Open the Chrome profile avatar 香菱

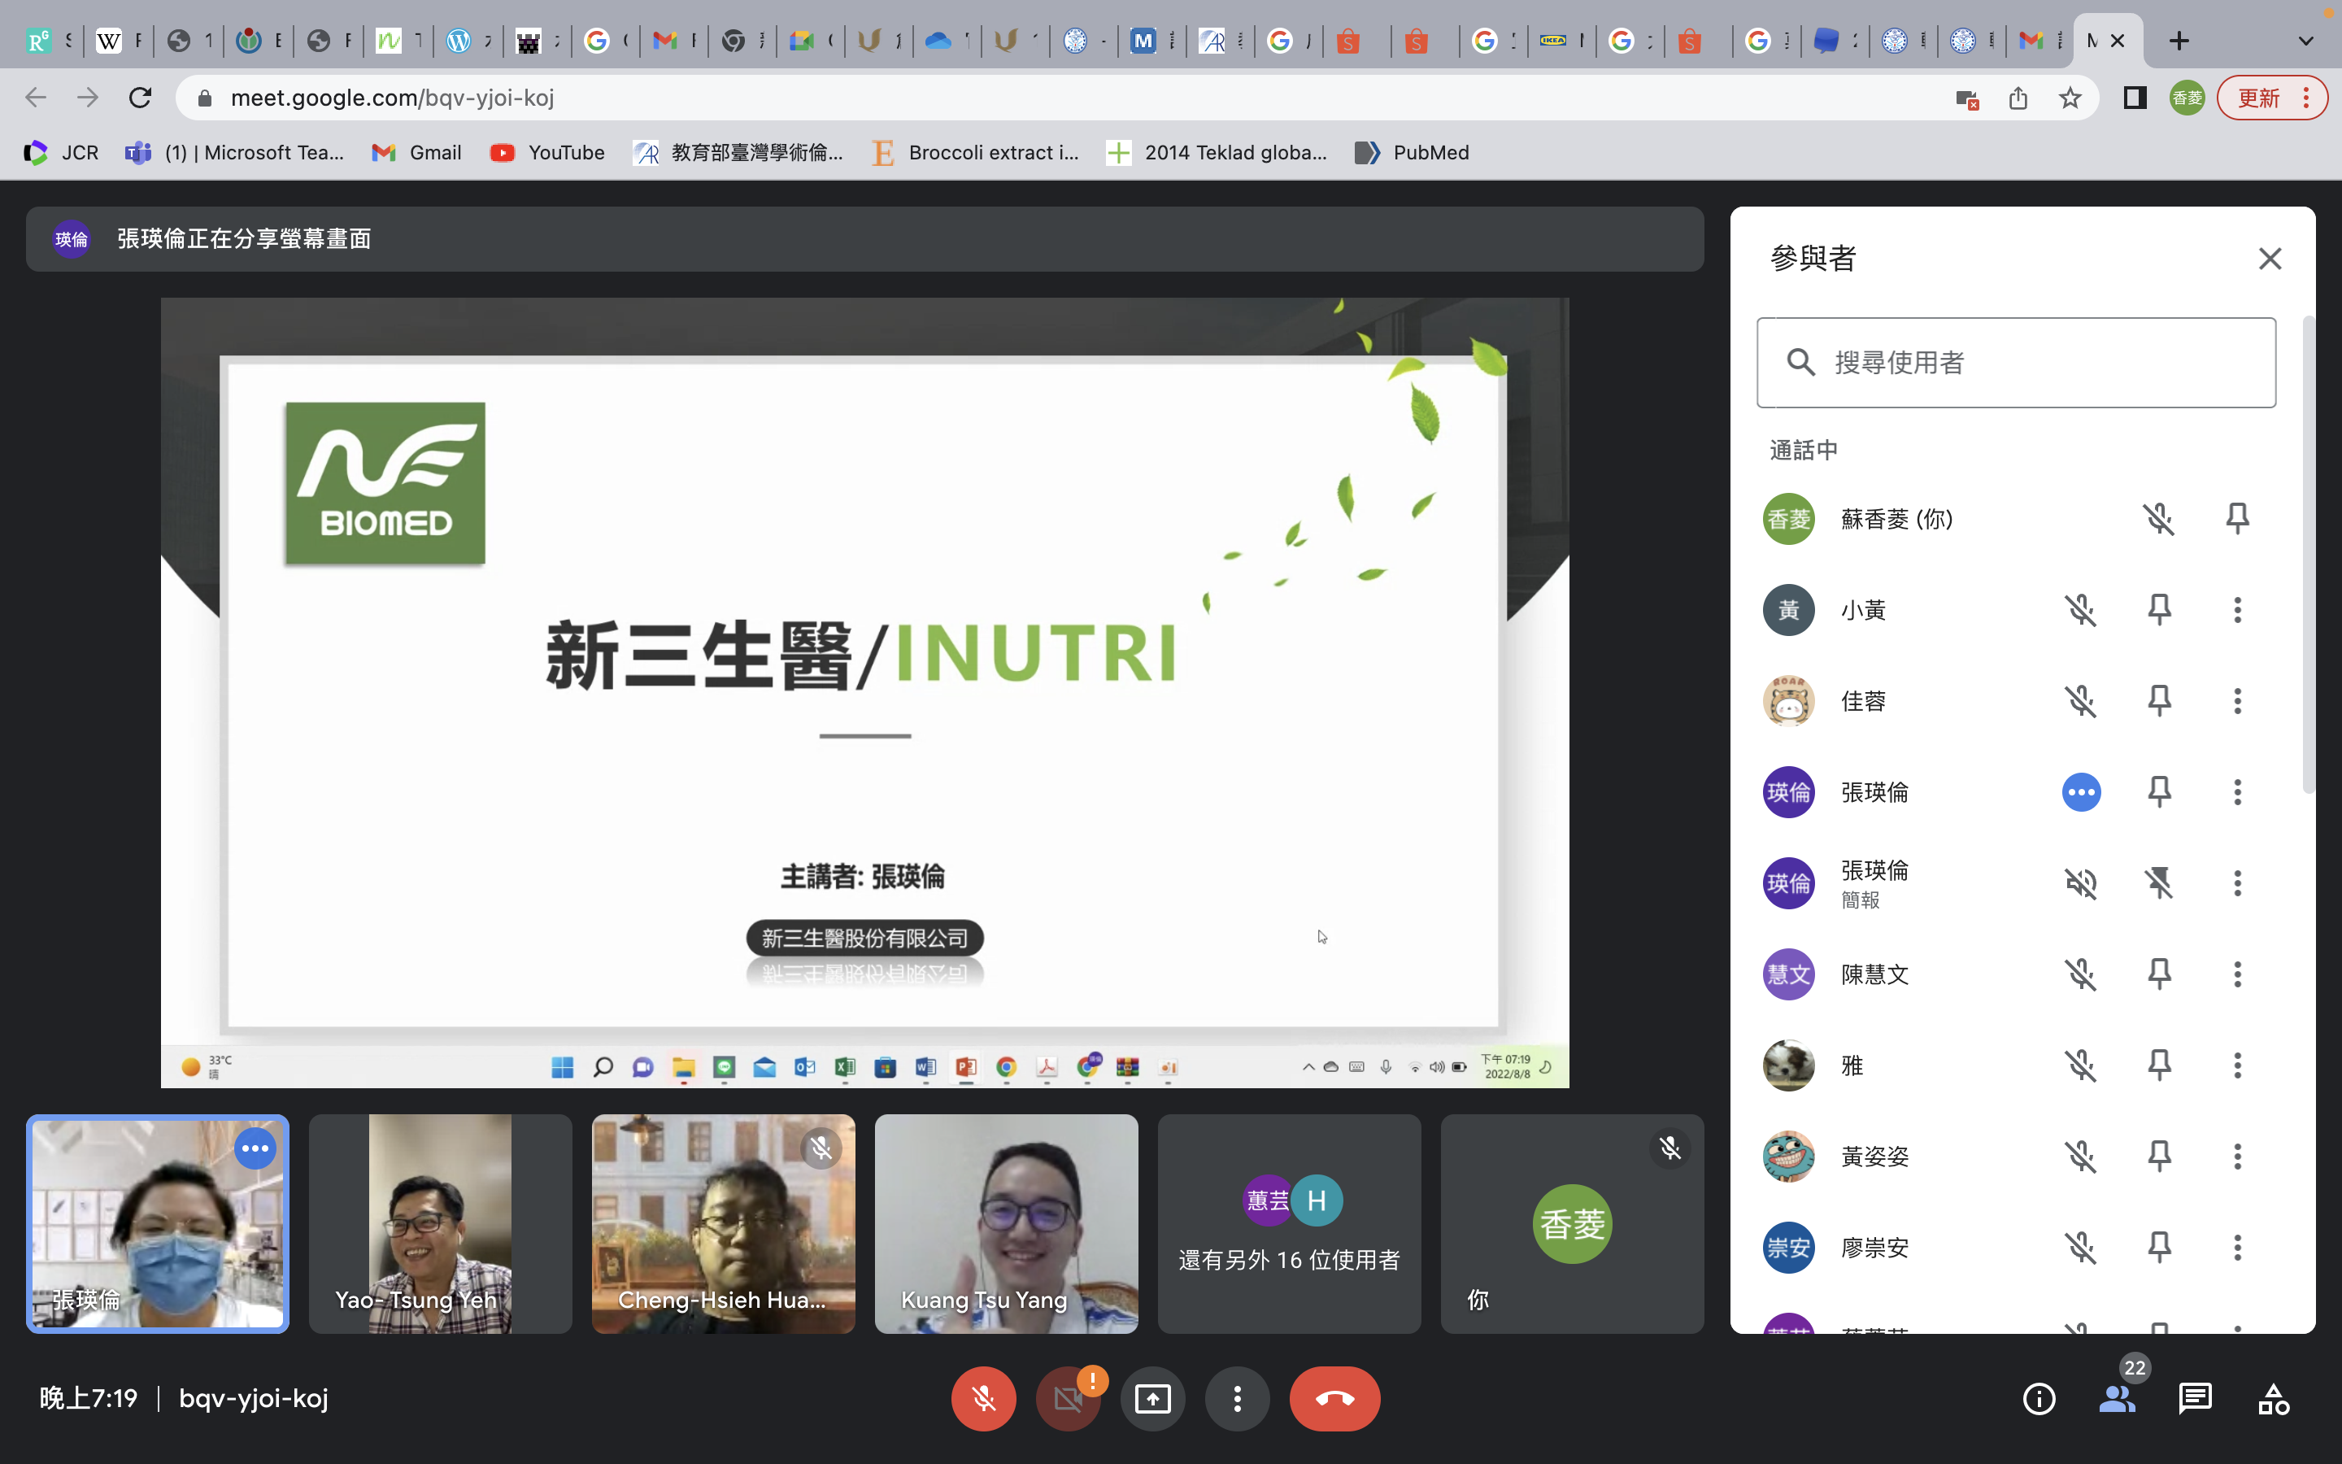2187,98
